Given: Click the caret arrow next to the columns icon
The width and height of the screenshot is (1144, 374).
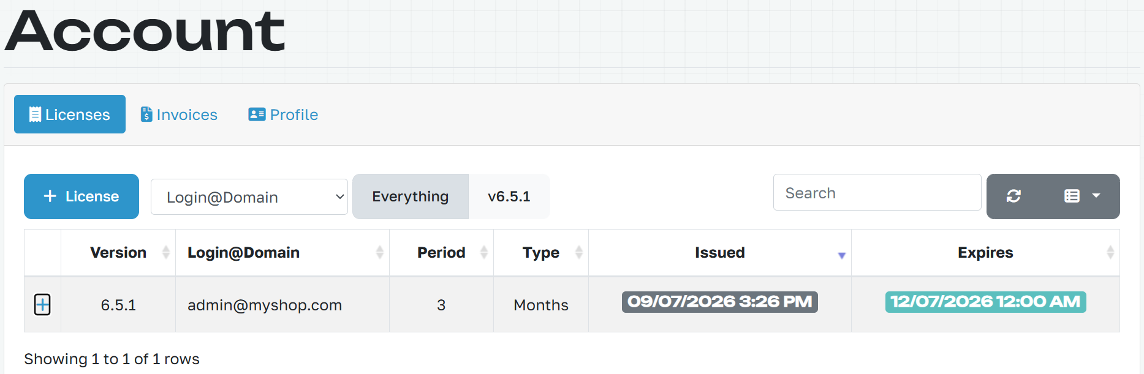Looking at the screenshot, I should [x=1096, y=196].
